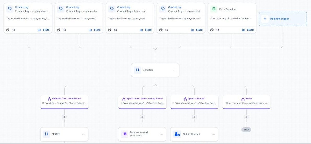The width and height of the screenshot is (311, 144).
Task: View Stats for spam robocall trigger
Action: [197, 30]
